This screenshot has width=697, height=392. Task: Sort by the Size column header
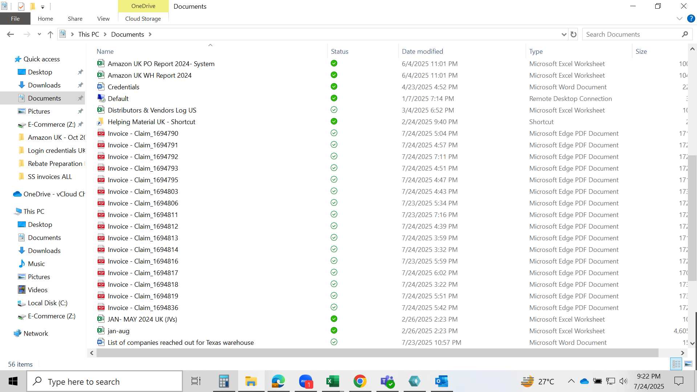click(x=641, y=52)
